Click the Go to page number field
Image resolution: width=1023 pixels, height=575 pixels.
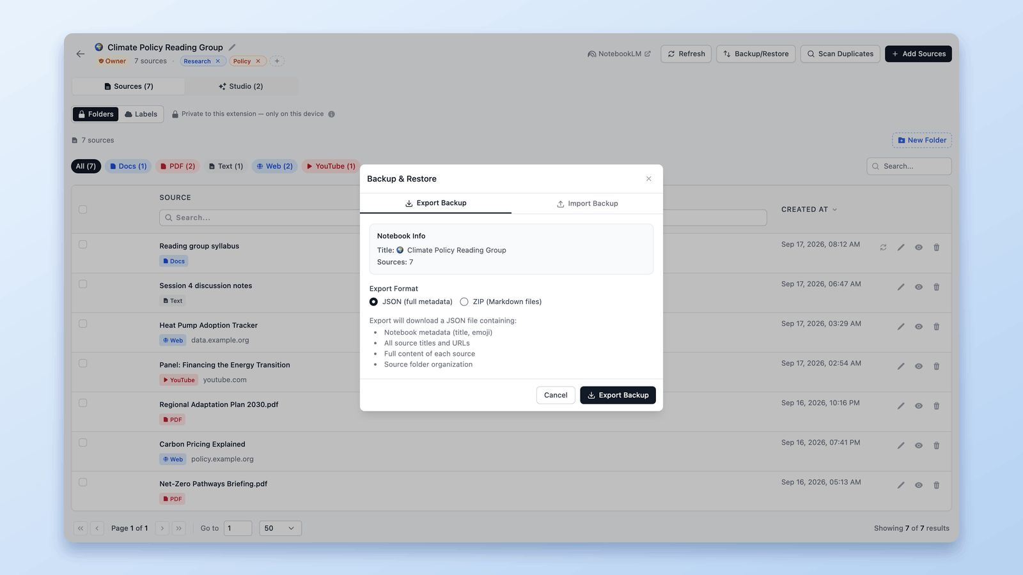click(238, 528)
